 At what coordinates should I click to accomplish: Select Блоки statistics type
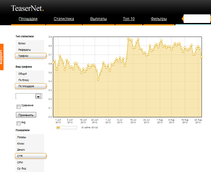click(x=22, y=43)
